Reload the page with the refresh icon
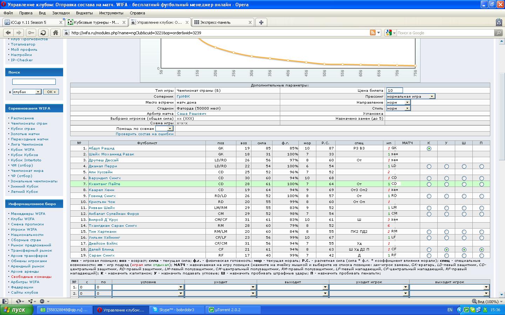Viewport: 505px width, 315px height. pos(43,33)
